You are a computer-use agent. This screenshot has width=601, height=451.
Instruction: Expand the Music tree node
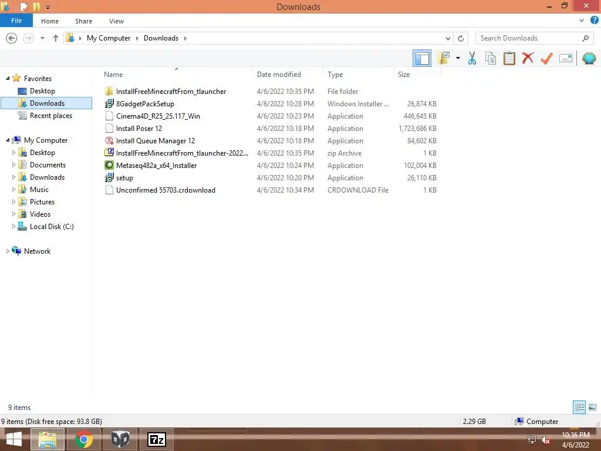click(x=14, y=190)
